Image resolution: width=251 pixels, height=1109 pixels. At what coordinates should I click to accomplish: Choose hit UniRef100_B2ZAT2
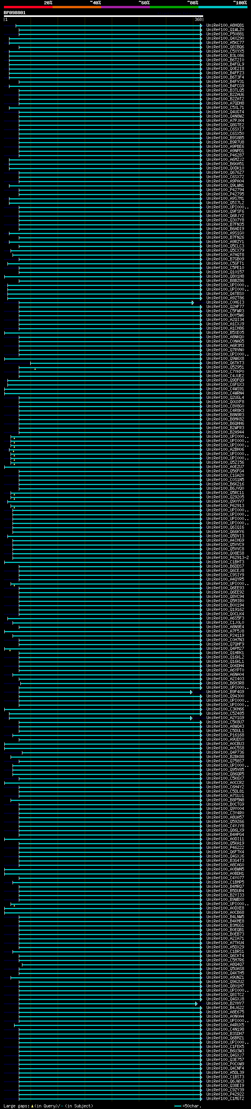pos(225,99)
